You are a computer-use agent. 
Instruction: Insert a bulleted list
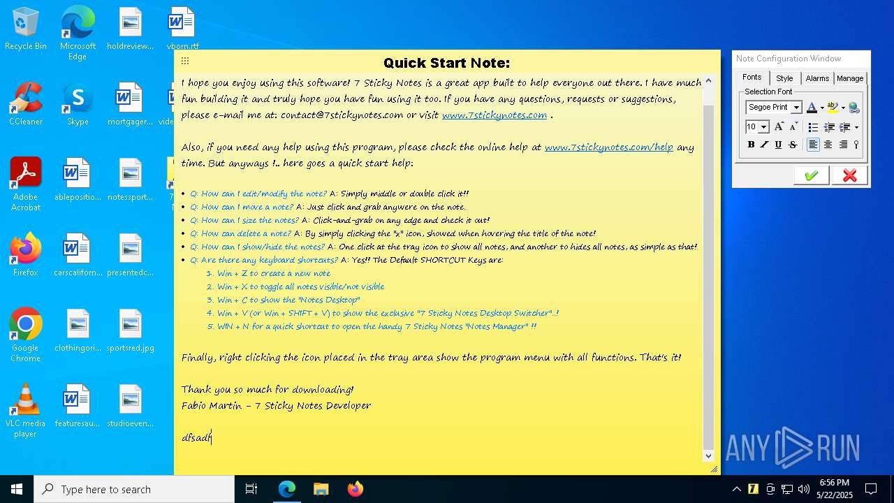tap(813, 127)
